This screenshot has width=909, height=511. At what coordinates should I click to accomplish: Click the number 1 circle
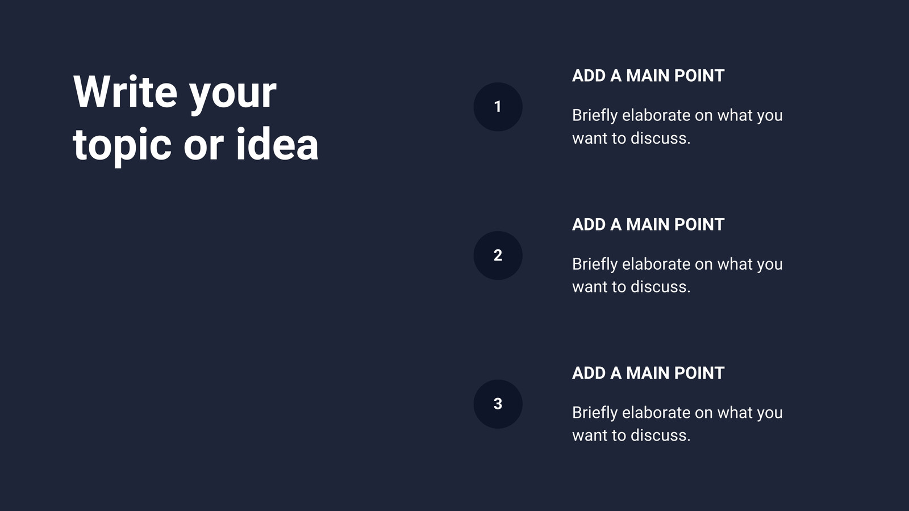(x=498, y=107)
